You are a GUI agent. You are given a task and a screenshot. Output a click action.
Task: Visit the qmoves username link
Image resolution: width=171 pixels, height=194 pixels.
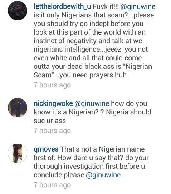pyautogui.click(x=46, y=149)
